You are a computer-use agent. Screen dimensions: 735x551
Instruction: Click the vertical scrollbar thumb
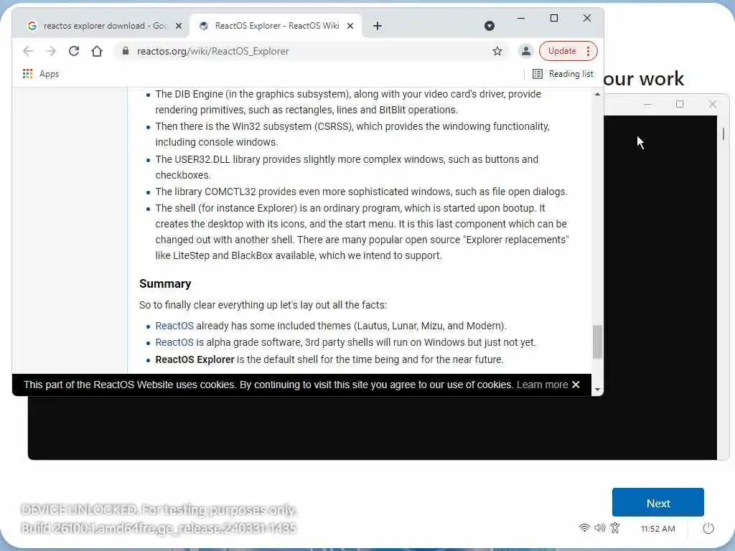597,342
